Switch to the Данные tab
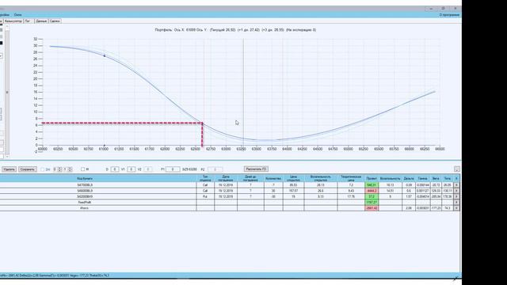Image resolution: width=507 pixels, height=285 pixels. click(41, 21)
